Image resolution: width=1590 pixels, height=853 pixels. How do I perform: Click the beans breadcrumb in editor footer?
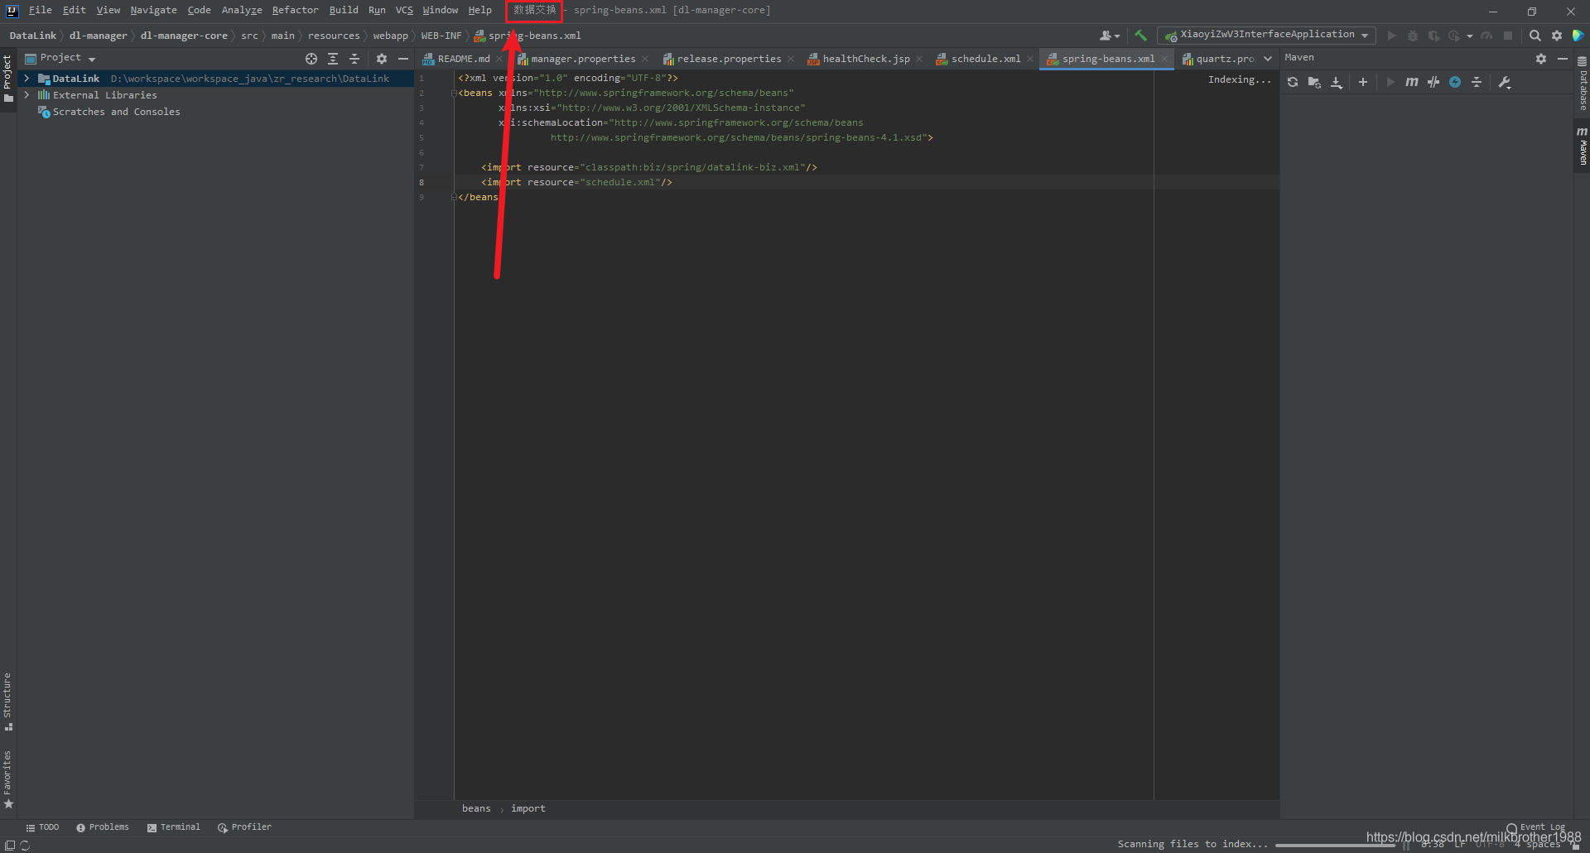pyautogui.click(x=476, y=808)
